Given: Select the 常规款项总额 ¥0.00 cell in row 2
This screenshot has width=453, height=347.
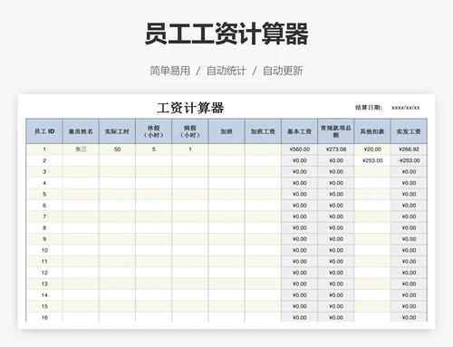Looking at the screenshot, I should [x=336, y=160].
